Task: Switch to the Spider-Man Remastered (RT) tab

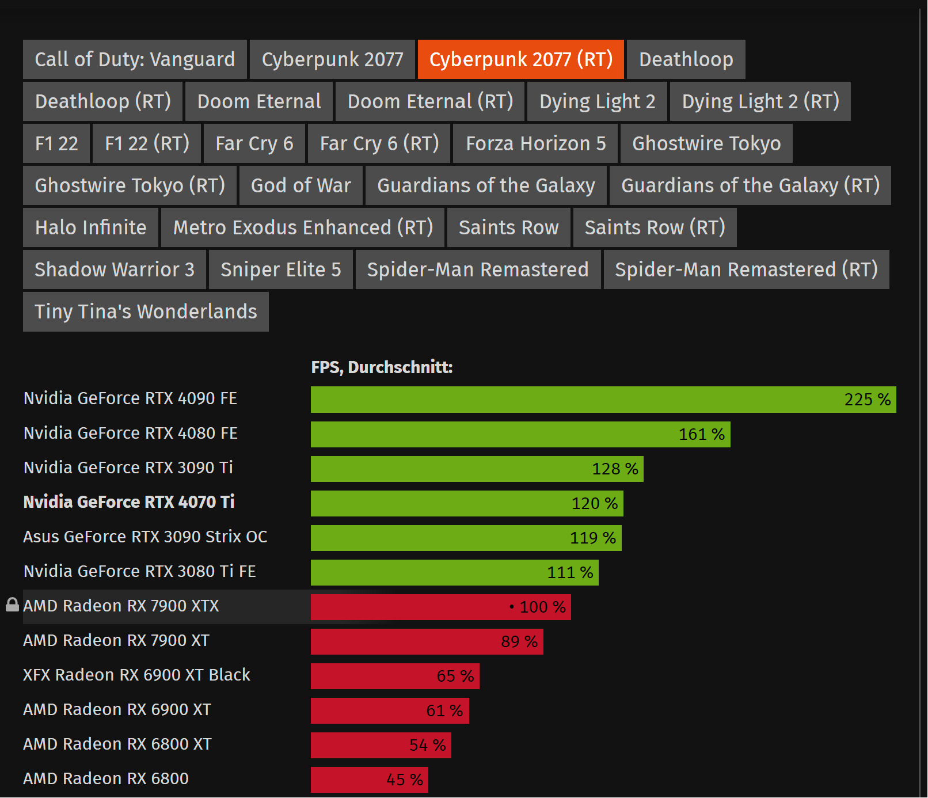Action: click(x=746, y=269)
